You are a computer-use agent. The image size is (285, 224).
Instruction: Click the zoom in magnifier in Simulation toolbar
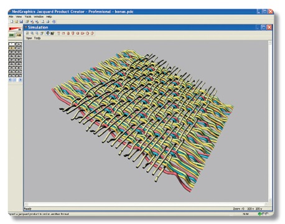[x=32, y=33]
